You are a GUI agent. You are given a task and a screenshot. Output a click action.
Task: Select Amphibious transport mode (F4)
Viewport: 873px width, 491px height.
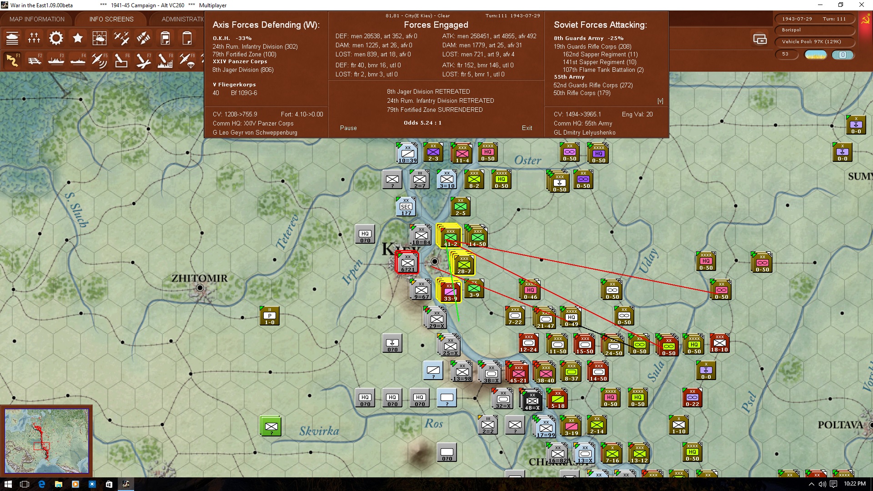(x=78, y=60)
